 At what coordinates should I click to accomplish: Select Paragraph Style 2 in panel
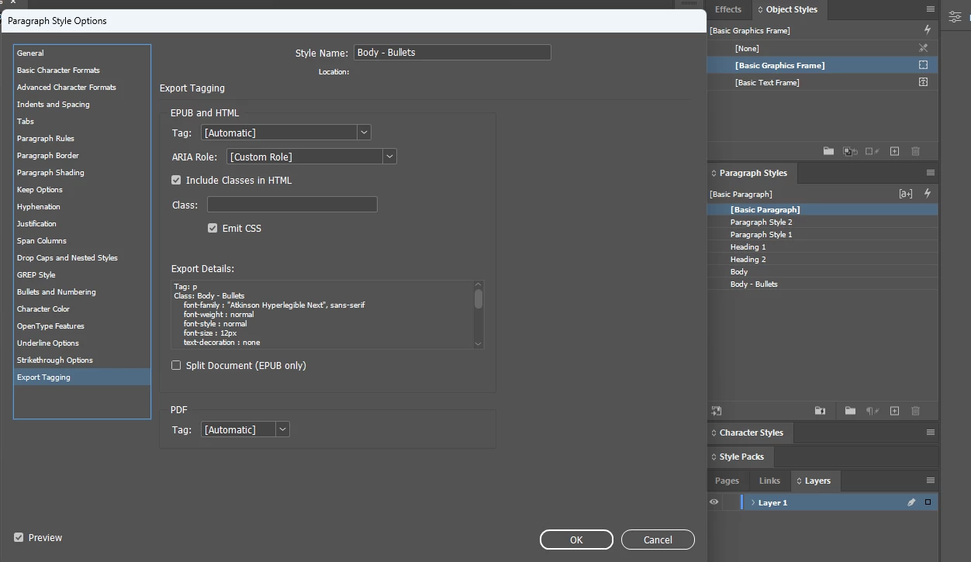(x=822, y=222)
